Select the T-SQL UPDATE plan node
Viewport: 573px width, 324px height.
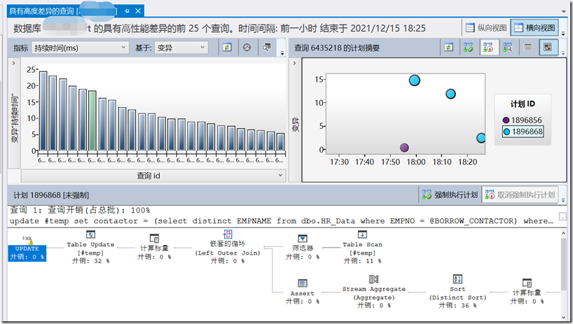[27, 249]
